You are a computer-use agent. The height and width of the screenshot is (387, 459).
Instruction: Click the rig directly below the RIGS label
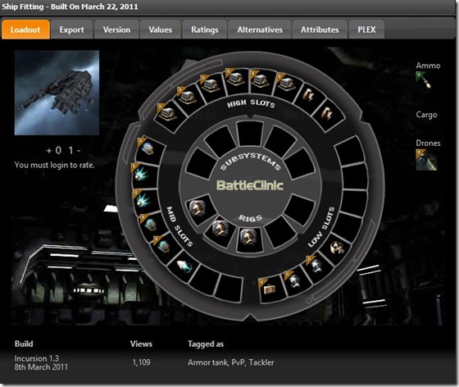[248, 237]
